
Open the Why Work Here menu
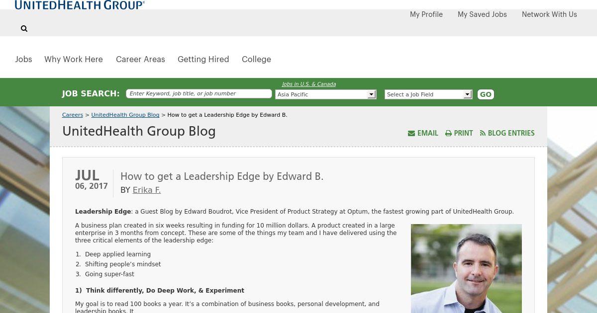pos(74,59)
